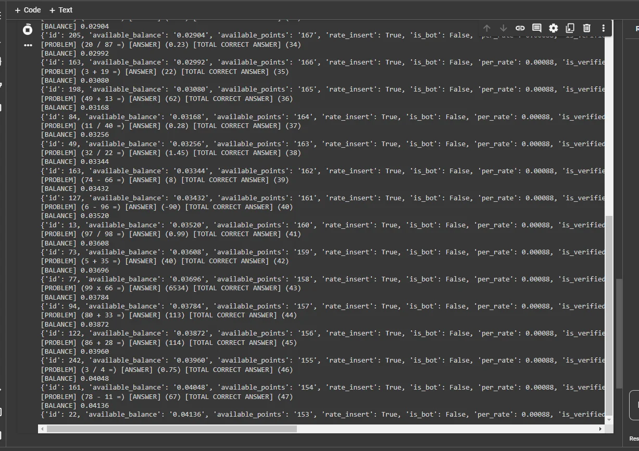
Task: Open cell editor settings gear
Action: [554, 28]
